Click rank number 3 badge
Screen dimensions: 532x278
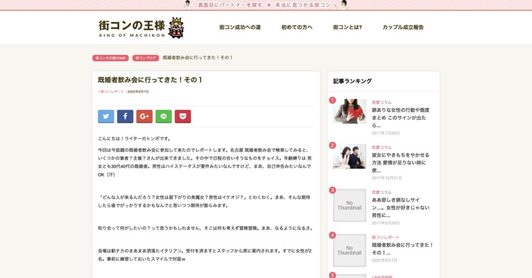click(x=332, y=190)
